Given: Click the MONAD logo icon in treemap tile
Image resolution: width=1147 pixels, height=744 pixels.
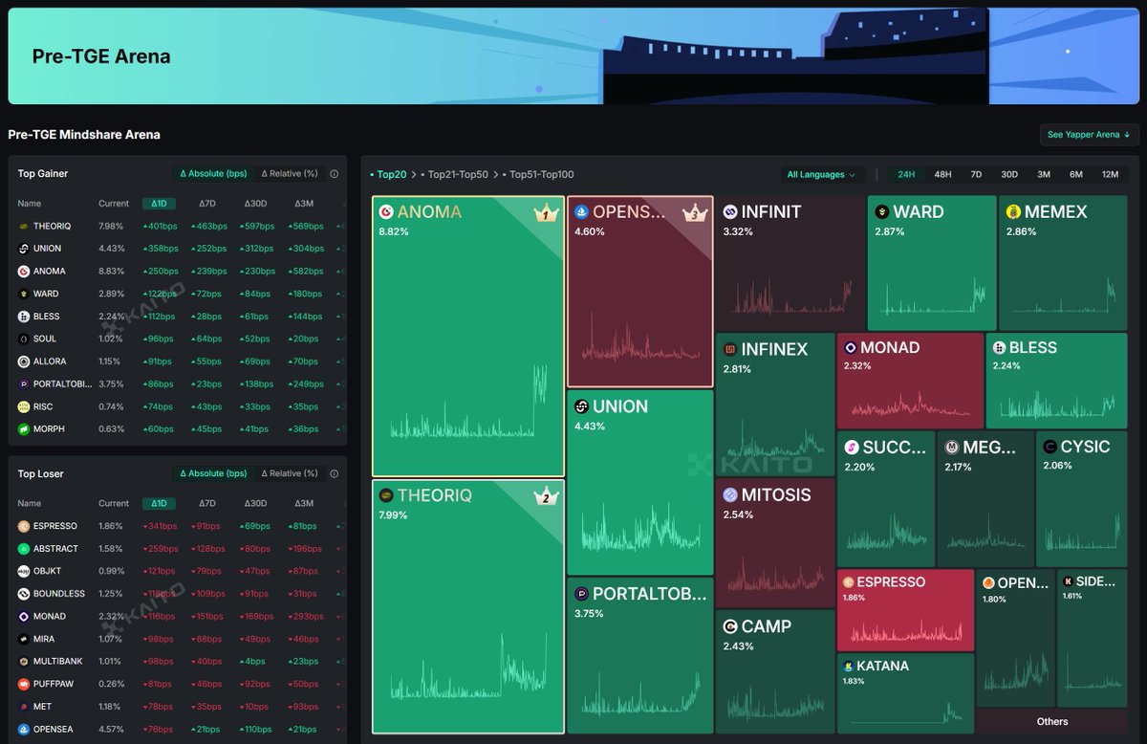Looking at the screenshot, I should pos(851,348).
